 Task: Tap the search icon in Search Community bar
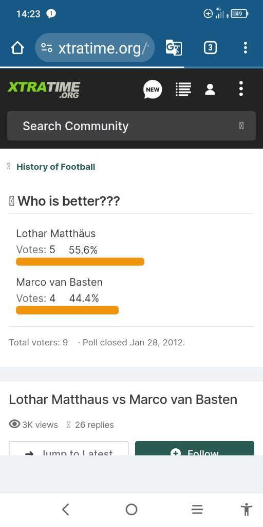241,126
